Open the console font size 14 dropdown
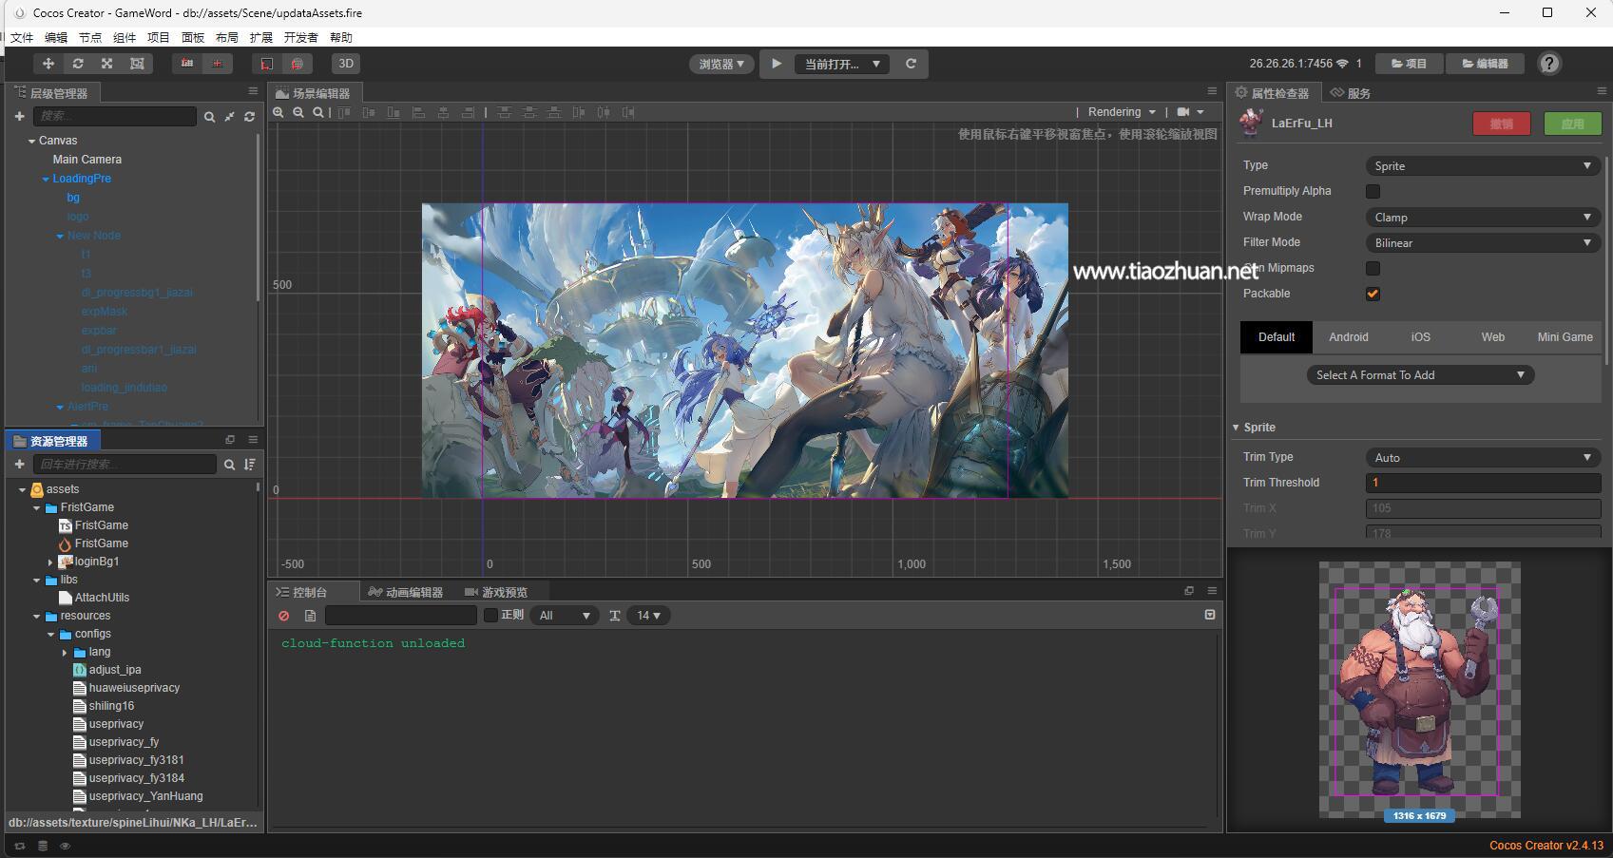The height and width of the screenshot is (858, 1613). click(648, 616)
